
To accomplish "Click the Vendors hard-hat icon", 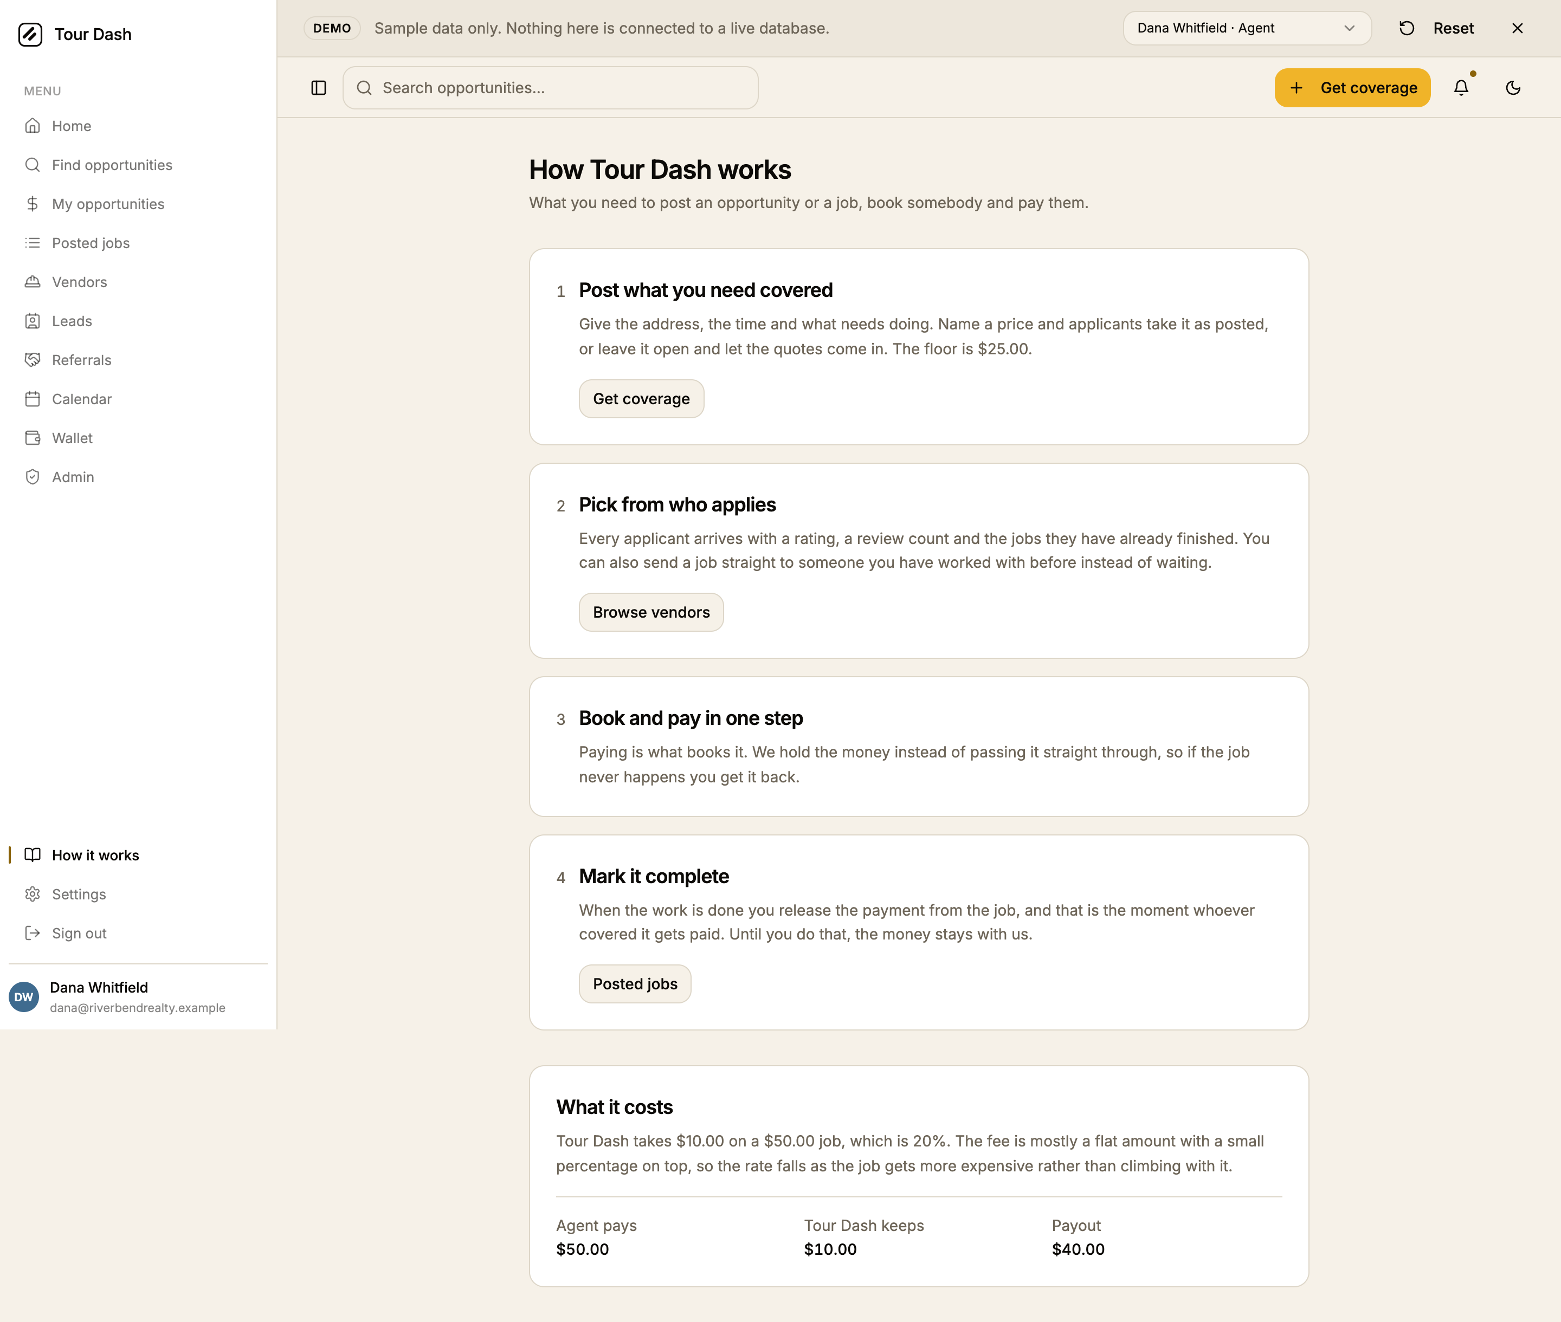I will tap(32, 282).
